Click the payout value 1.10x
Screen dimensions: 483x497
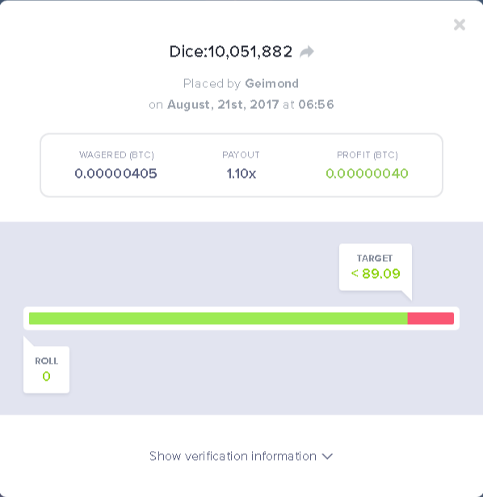coord(241,174)
